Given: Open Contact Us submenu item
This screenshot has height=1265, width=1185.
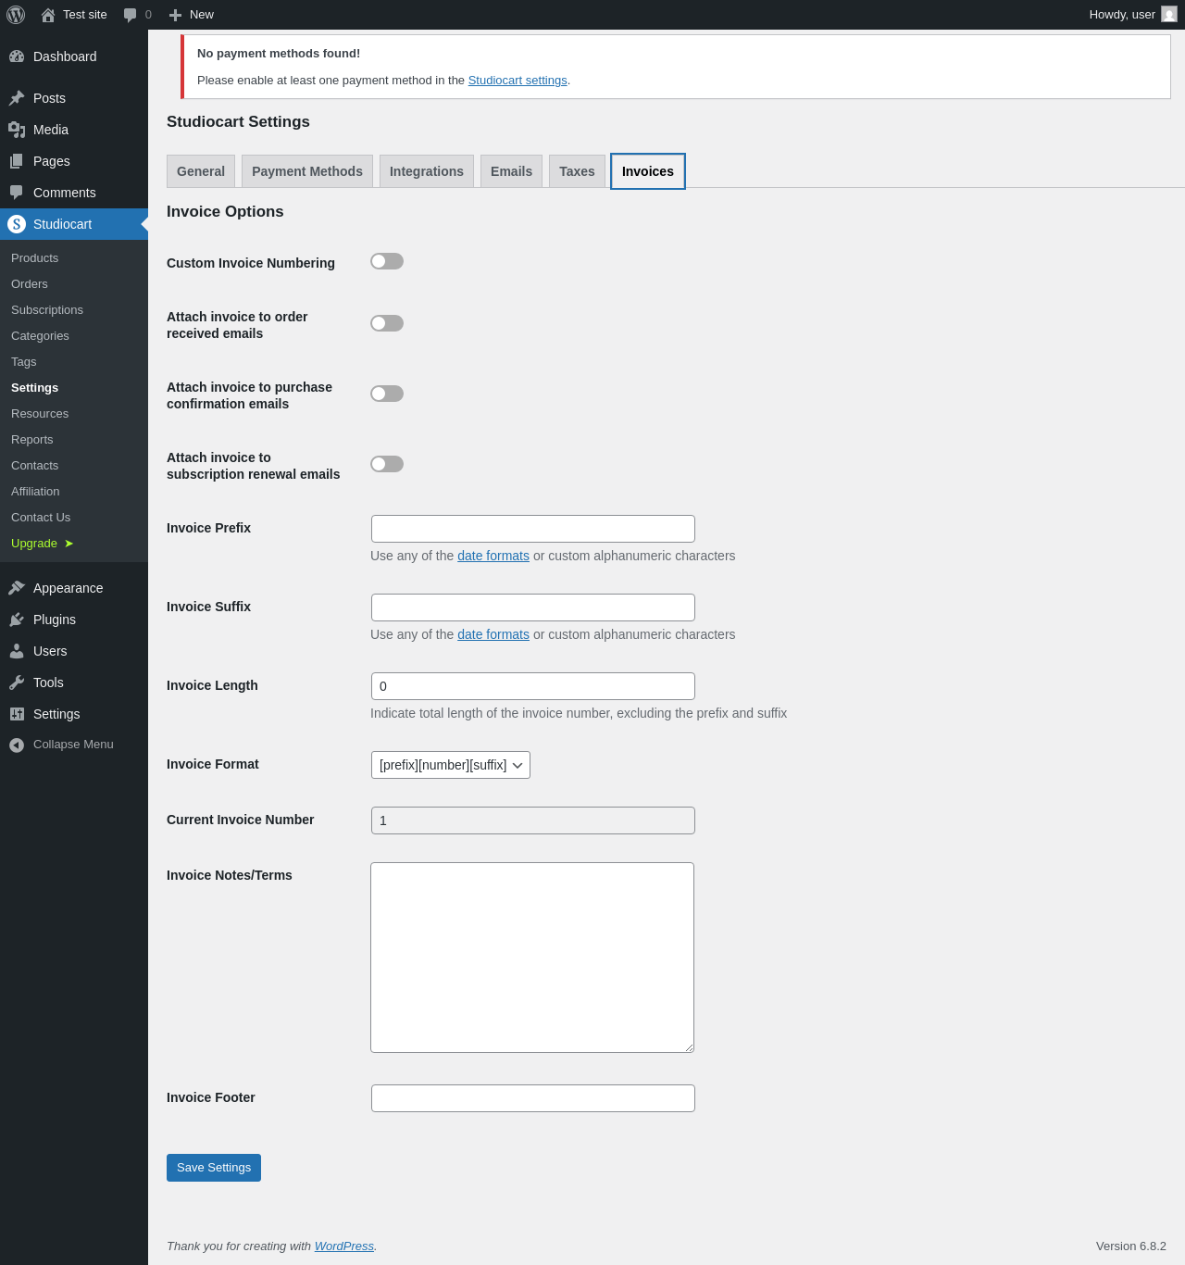Looking at the screenshot, I should coord(74,518).
